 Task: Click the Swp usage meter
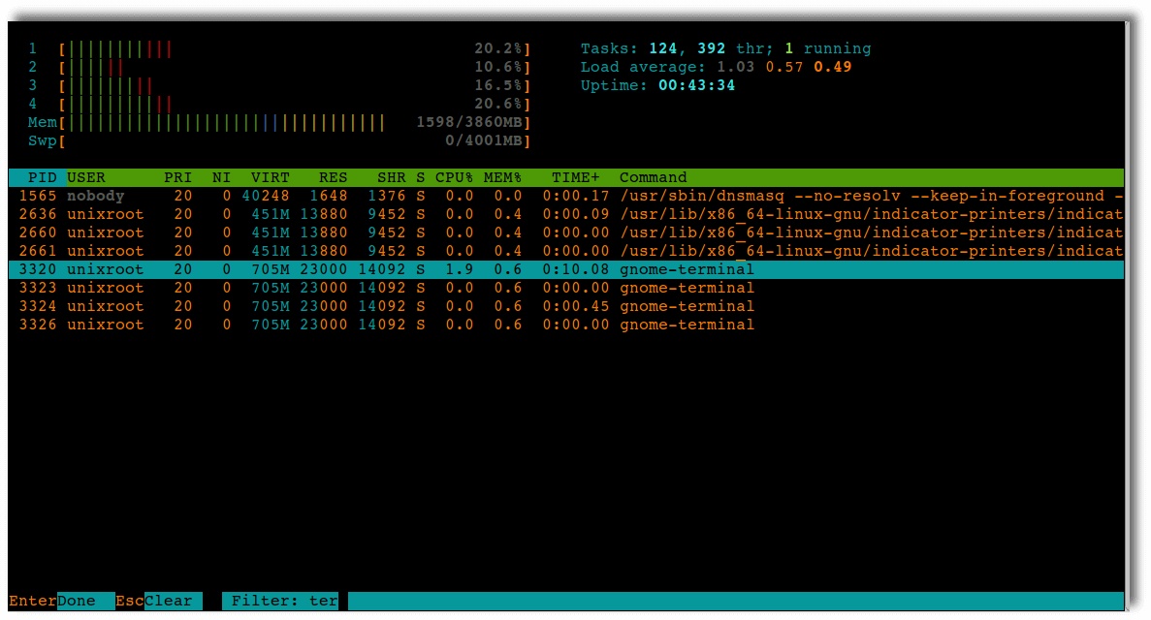point(295,140)
